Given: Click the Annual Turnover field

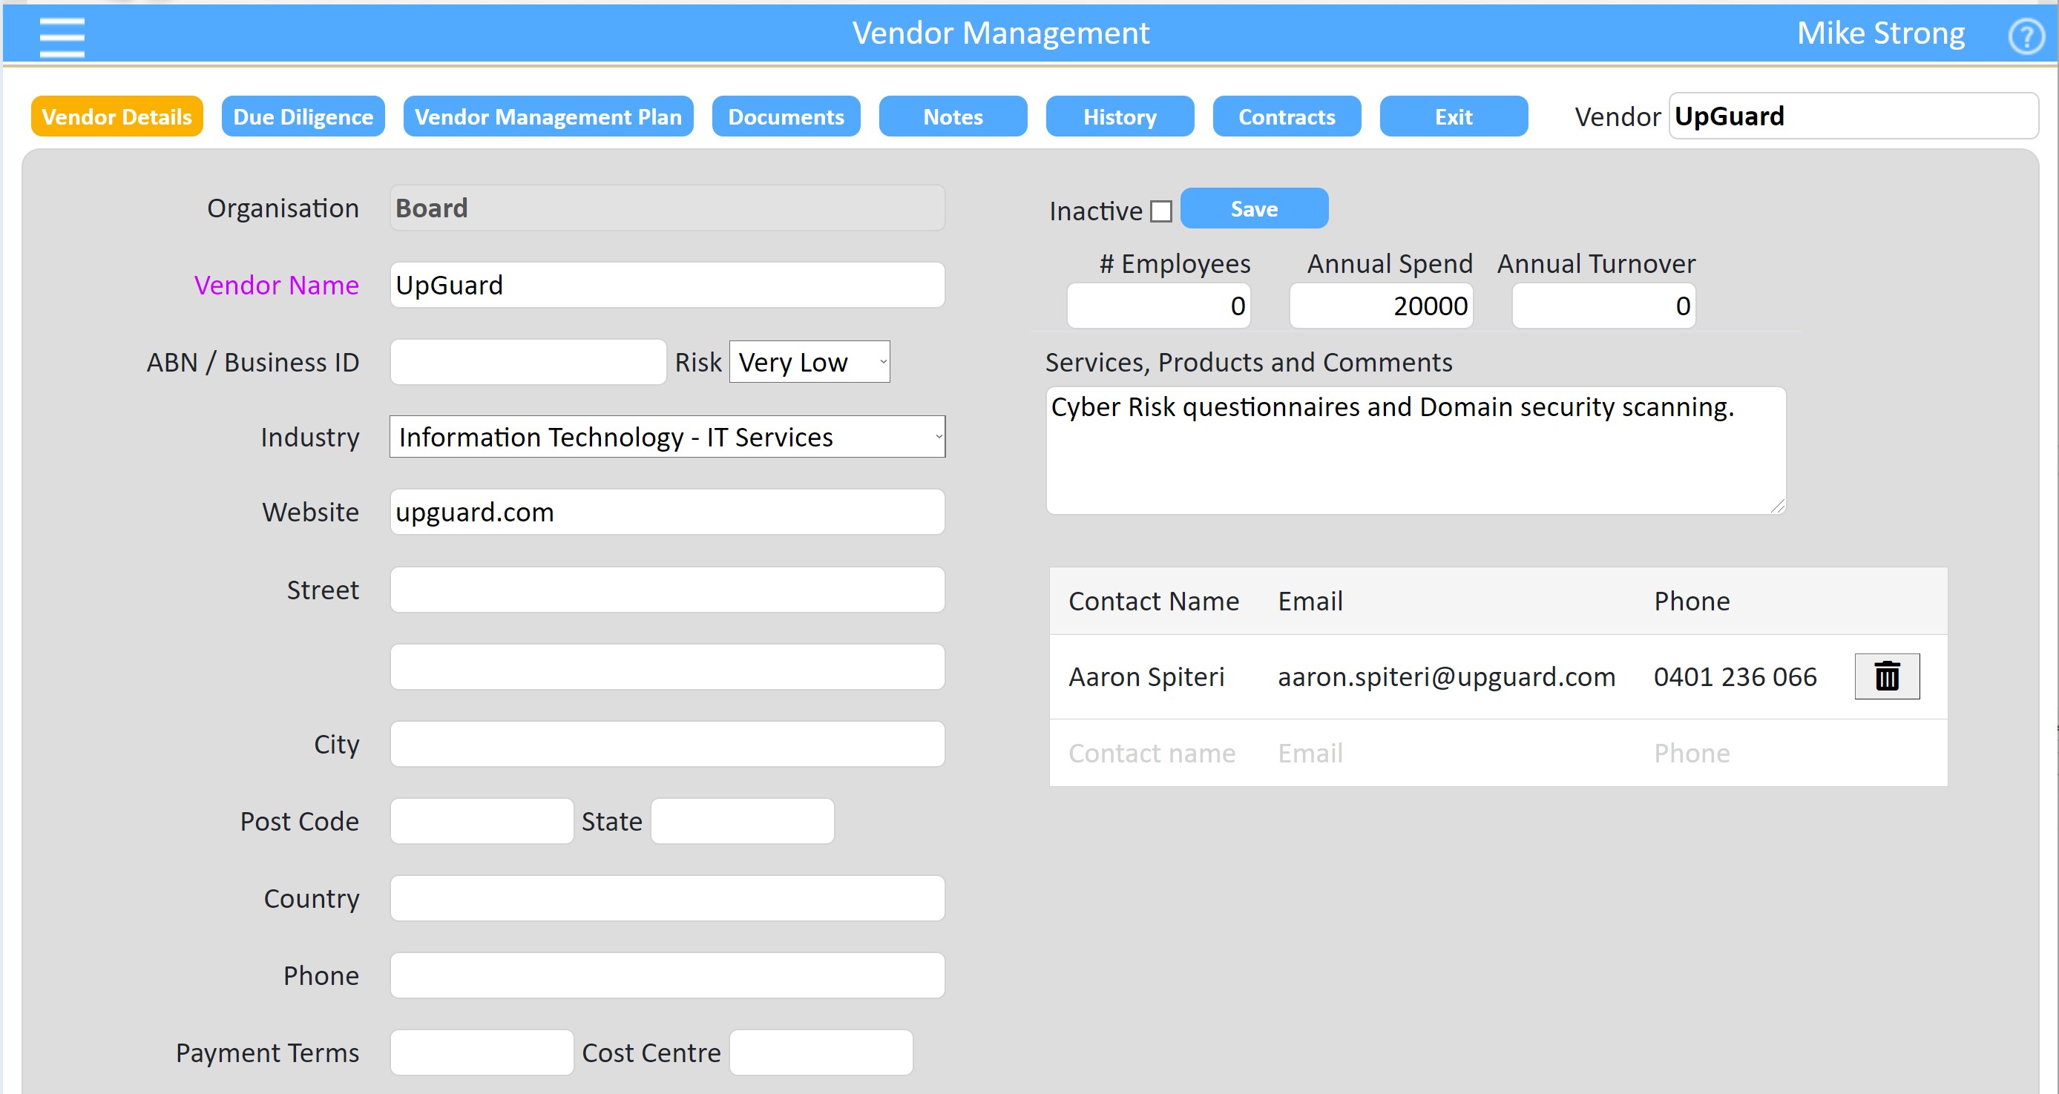Looking at the screenshot, I should (x=1603, y=306).
